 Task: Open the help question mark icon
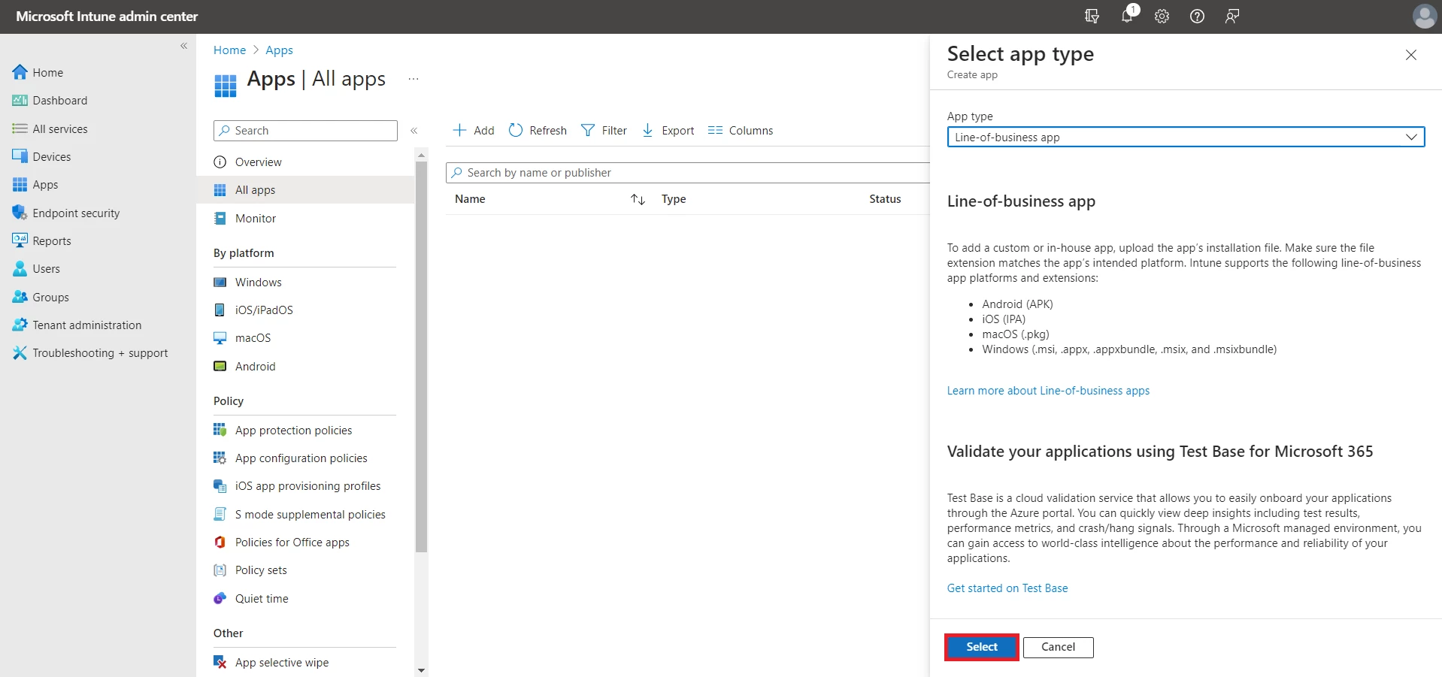[x=1197, y=16]
